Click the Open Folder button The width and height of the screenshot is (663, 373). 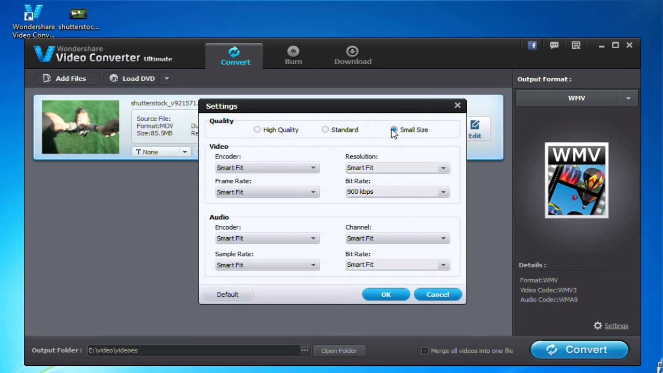(339, 351)
